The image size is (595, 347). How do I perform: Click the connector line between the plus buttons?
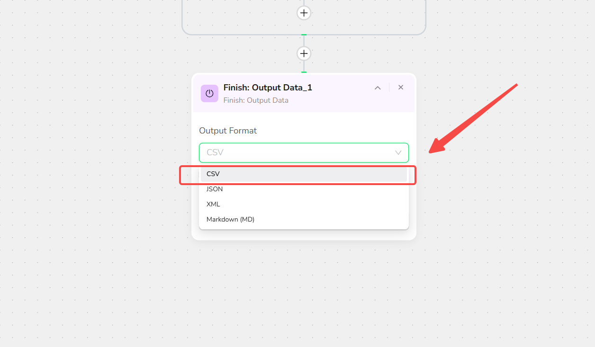coord(304,41)
